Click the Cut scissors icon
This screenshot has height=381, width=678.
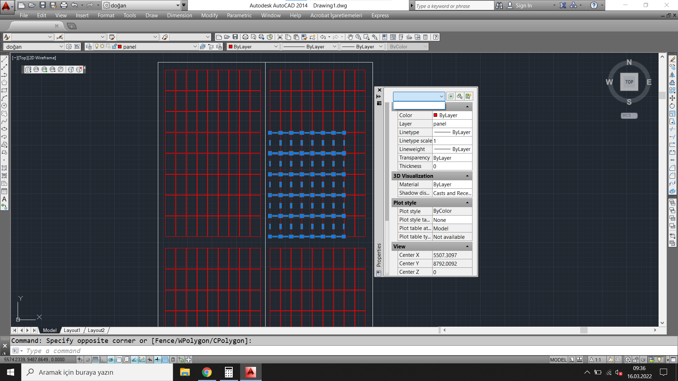point(280,37)
